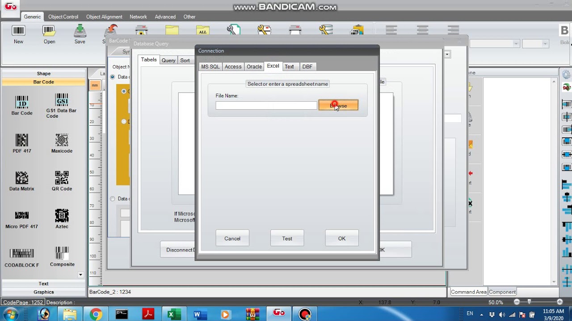
Task: Select the Micro PDF 417 barcode type
Action: (x=22, y=219)
